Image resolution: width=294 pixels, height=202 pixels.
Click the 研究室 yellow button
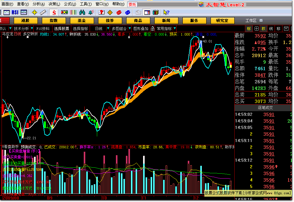point(222,20)
